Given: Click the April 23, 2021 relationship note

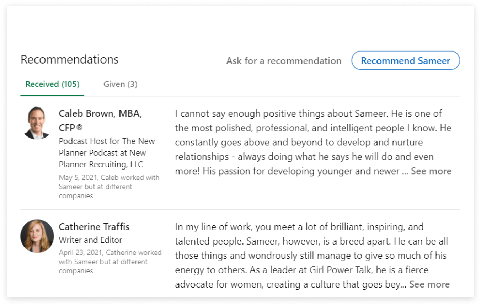Looking at the screenshot, I should pos(110,262).
